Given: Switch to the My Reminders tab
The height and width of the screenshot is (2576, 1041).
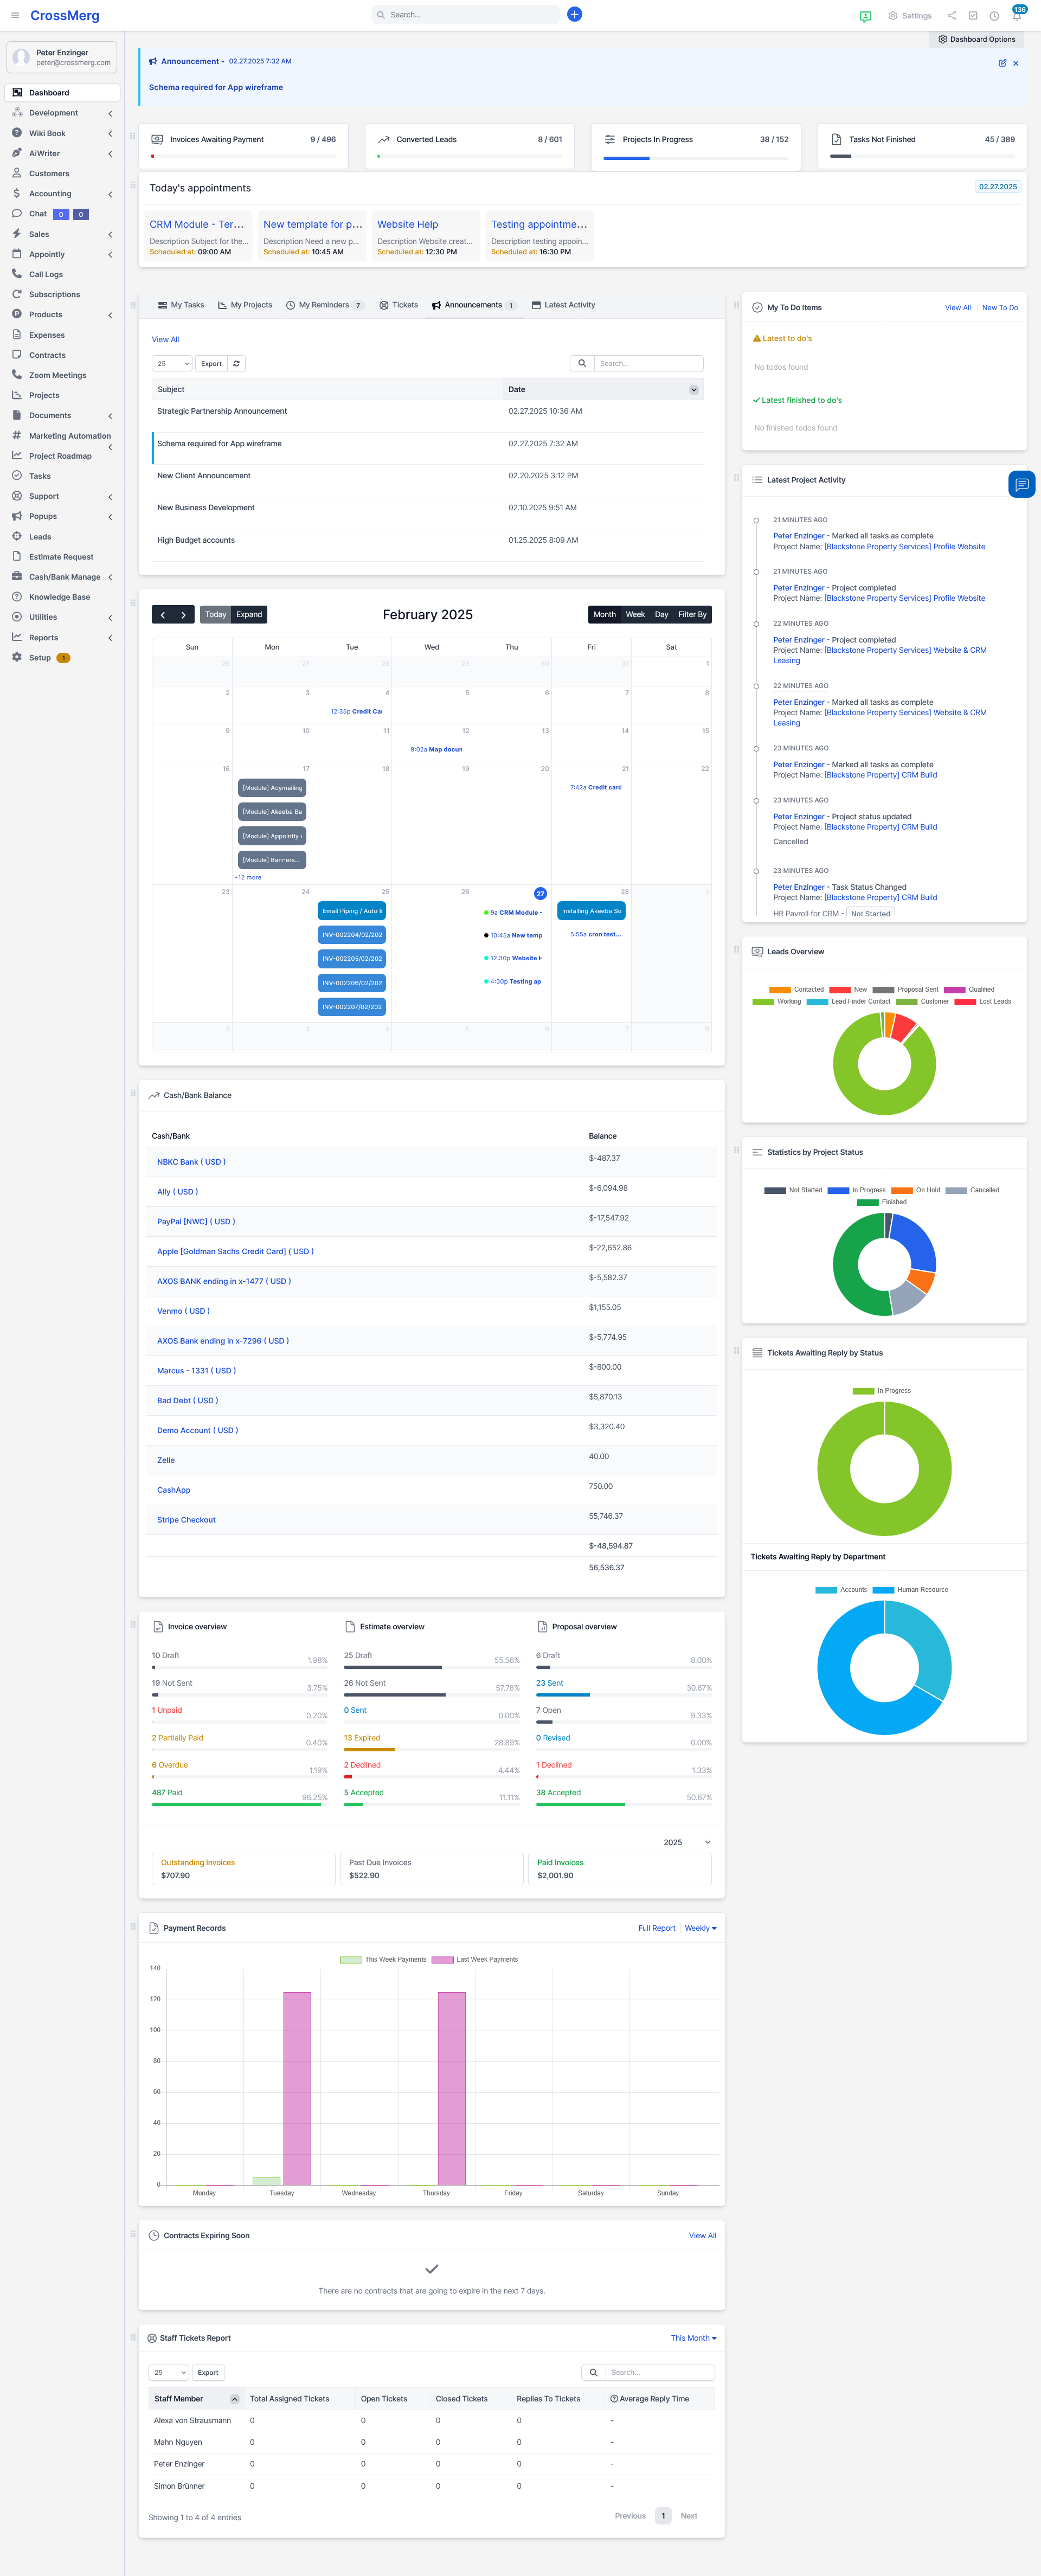Looking at the screenshot, I should coord(324,305).
